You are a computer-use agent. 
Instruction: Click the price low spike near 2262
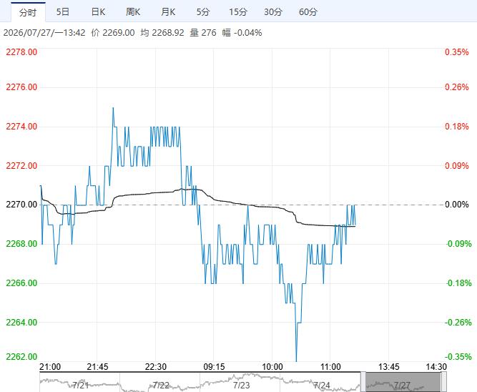(x=296, y=361)
